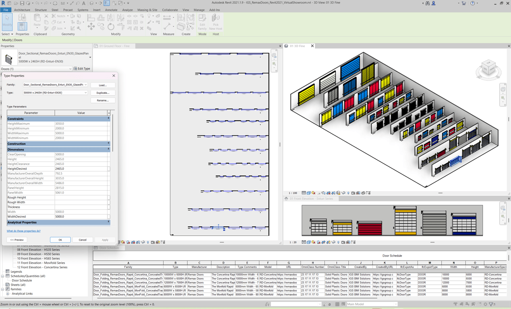The image size is (511, 309).
Task: Select 09 Front Elevation - HS50 Series
Action: point(38,254)
